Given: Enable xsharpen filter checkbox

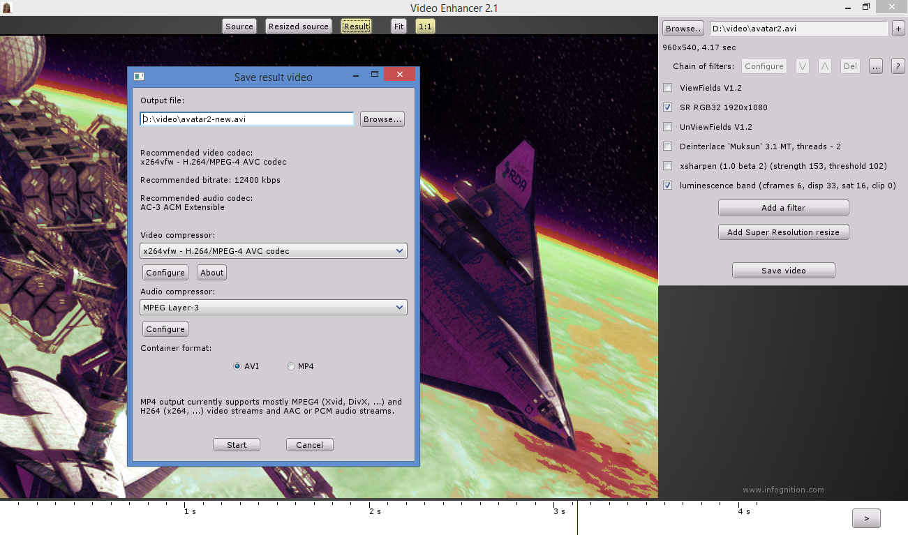Looking at the screenshot, I should (668, 166).
